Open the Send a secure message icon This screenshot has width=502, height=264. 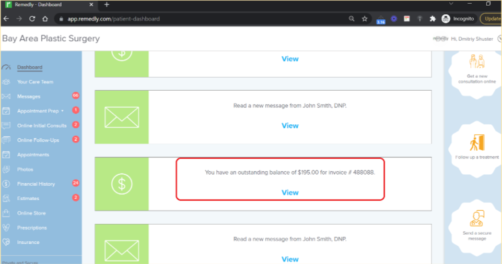pyautogui.click(x=477, y=218)
